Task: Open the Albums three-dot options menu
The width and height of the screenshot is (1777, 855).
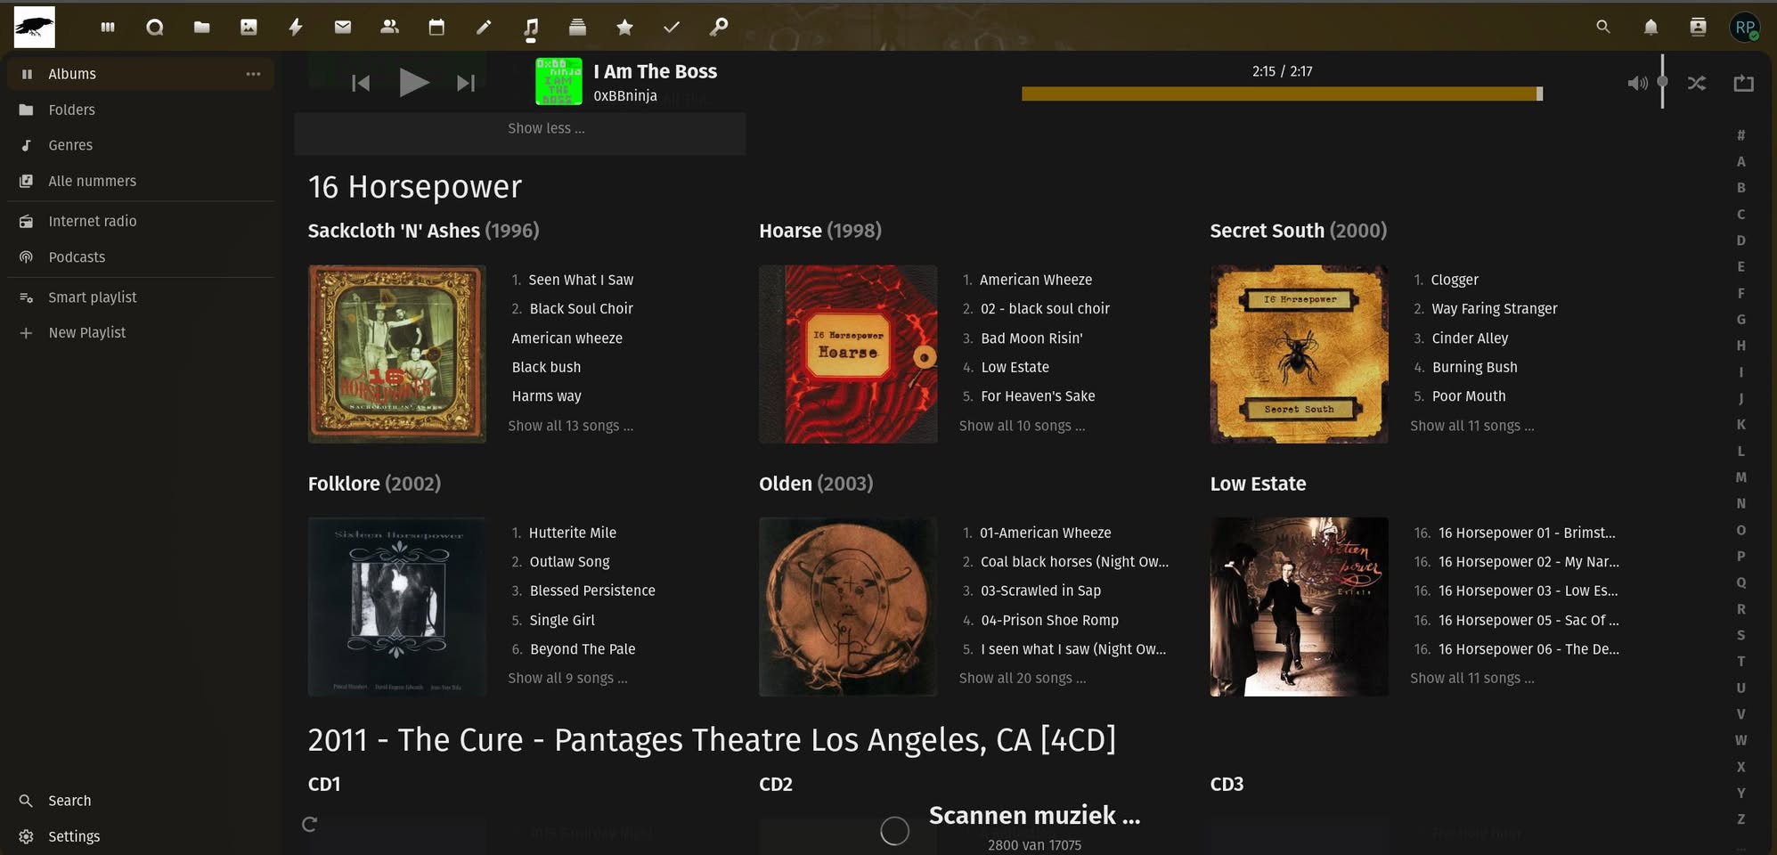Action: (254, 74)
